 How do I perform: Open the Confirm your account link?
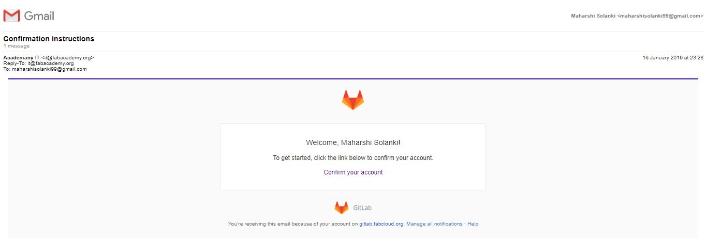pos(353,172)
